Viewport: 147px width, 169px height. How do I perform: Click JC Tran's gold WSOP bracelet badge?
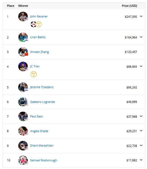point(33,74)
